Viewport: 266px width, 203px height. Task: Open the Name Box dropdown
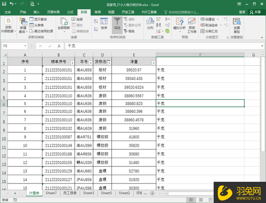25,46
